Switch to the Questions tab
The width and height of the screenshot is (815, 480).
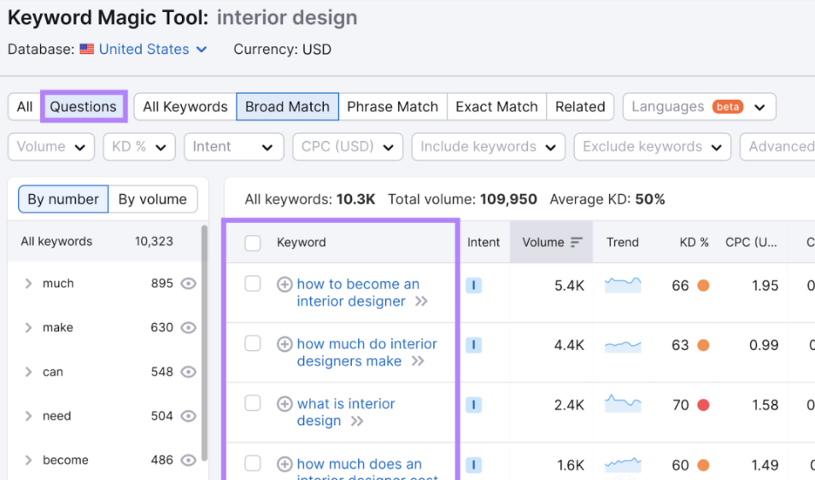point(83,107)
